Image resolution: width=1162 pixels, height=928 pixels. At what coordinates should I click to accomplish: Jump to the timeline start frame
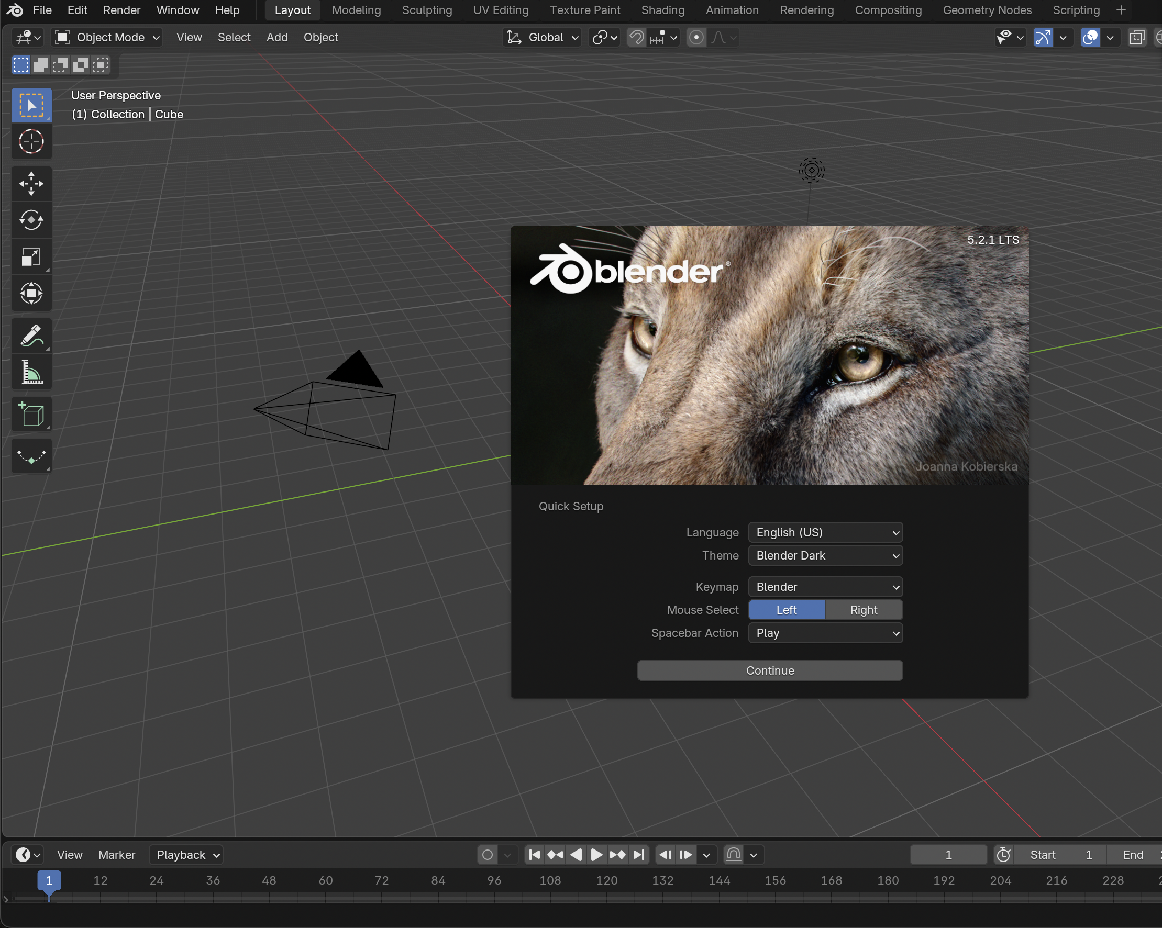pyautogui.click(x=535, y=855)
